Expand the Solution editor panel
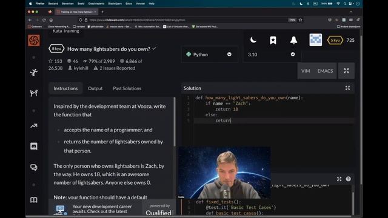This screenshot has width=388, height=218. coord(347,88)
